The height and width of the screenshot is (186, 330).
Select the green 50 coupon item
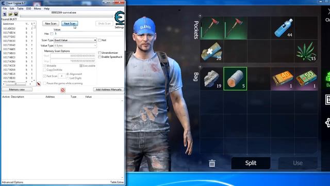coord(306,79)
